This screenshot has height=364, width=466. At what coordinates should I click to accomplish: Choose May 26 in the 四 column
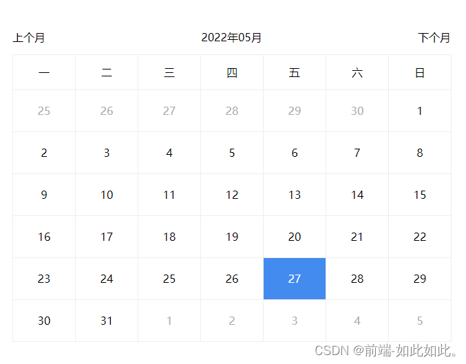coord(232,279)
